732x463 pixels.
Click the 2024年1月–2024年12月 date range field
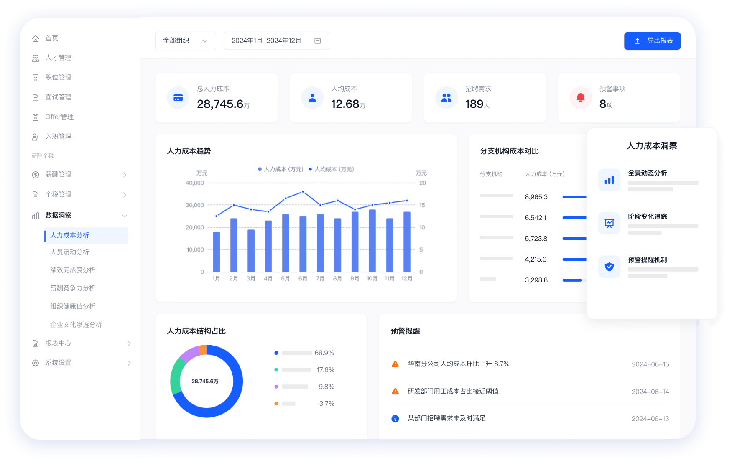(276, 41)
